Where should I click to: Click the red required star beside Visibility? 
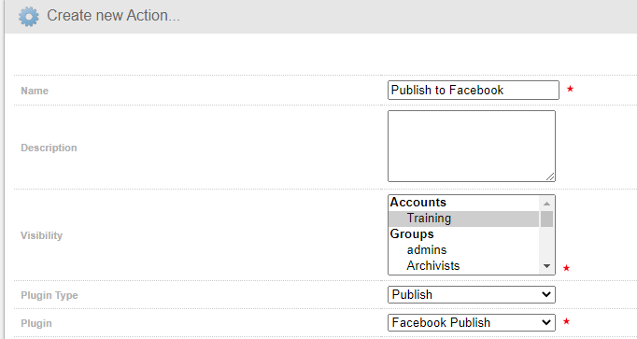click(566, 268)
